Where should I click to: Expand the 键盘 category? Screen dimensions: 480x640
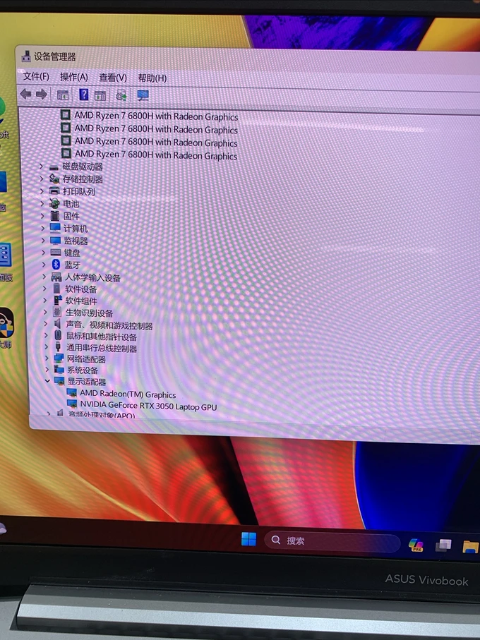(44, 252)
